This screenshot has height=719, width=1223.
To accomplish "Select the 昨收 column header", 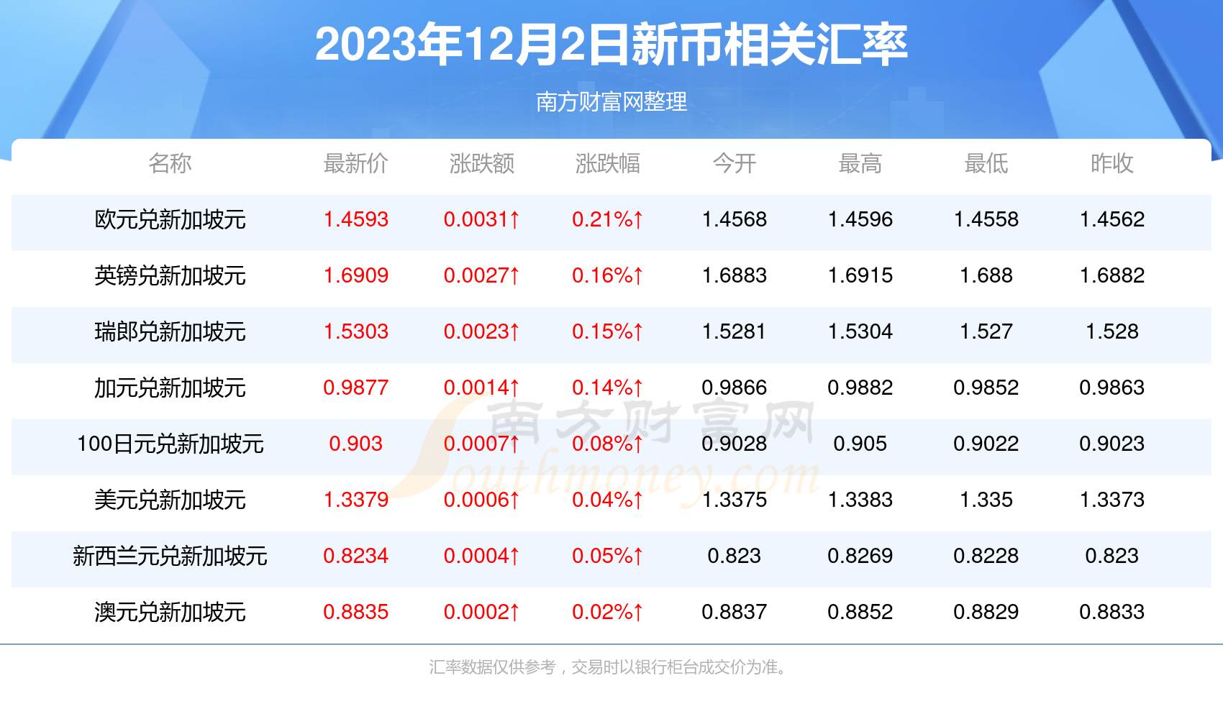I will (x=1112, y=163).
